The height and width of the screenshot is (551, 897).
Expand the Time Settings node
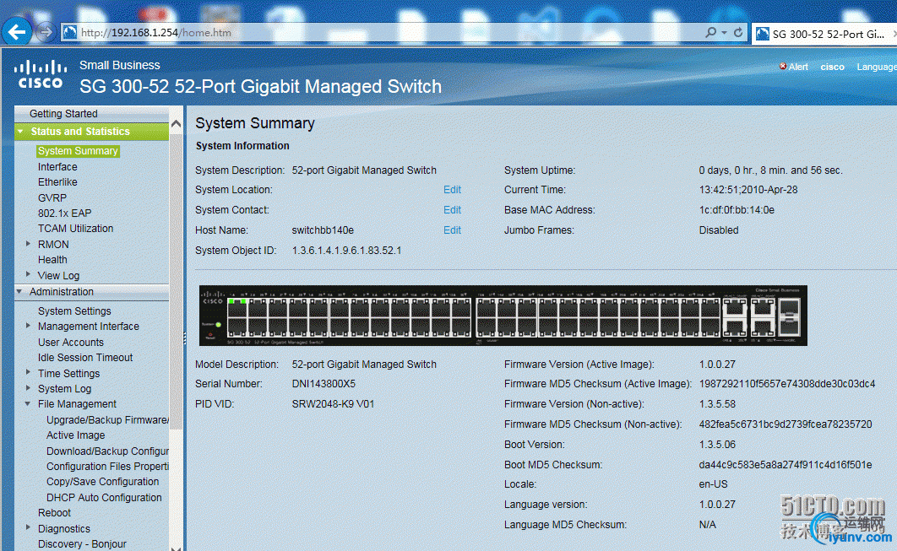[28, 373]
